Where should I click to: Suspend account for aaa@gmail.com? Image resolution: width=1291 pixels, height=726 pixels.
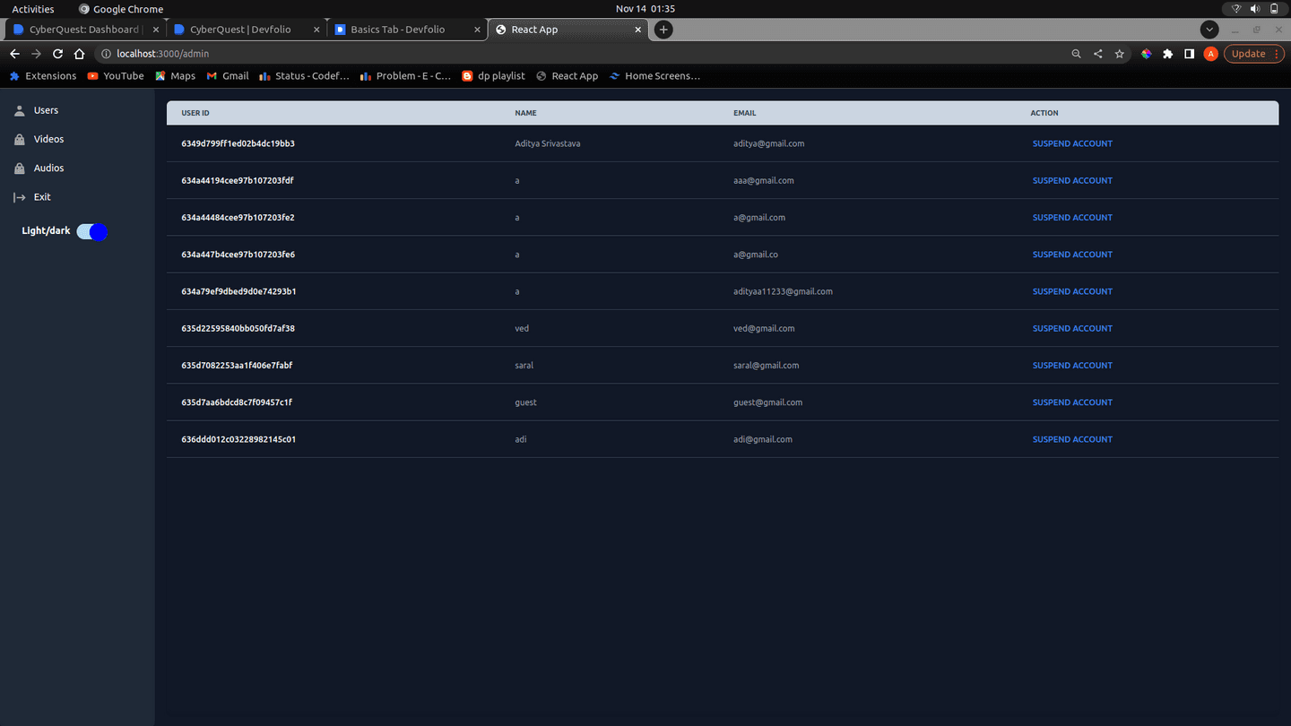tap(1072, 180)
